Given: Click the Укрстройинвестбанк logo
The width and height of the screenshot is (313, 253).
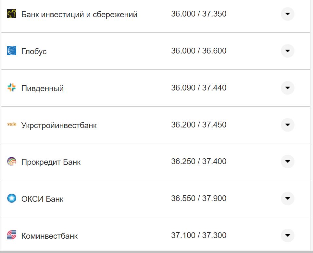Looking at the screenshot, I should tap(12, 125).
